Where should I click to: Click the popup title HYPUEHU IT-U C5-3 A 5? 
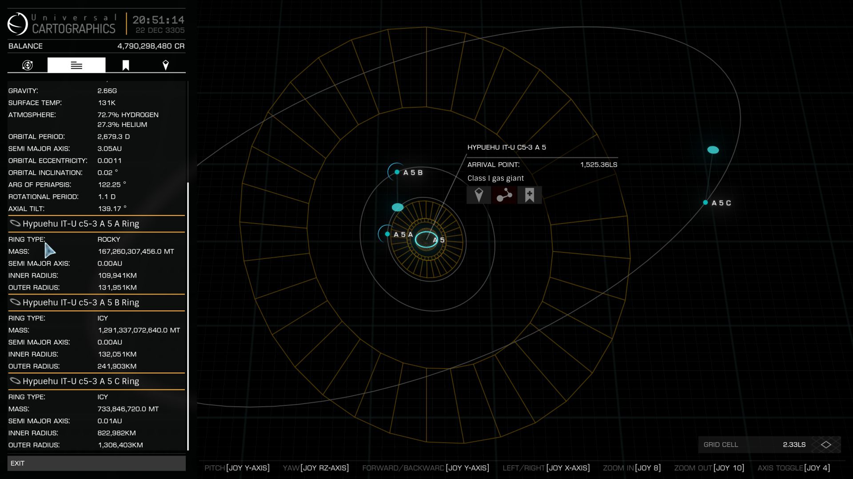coord(506,147)
